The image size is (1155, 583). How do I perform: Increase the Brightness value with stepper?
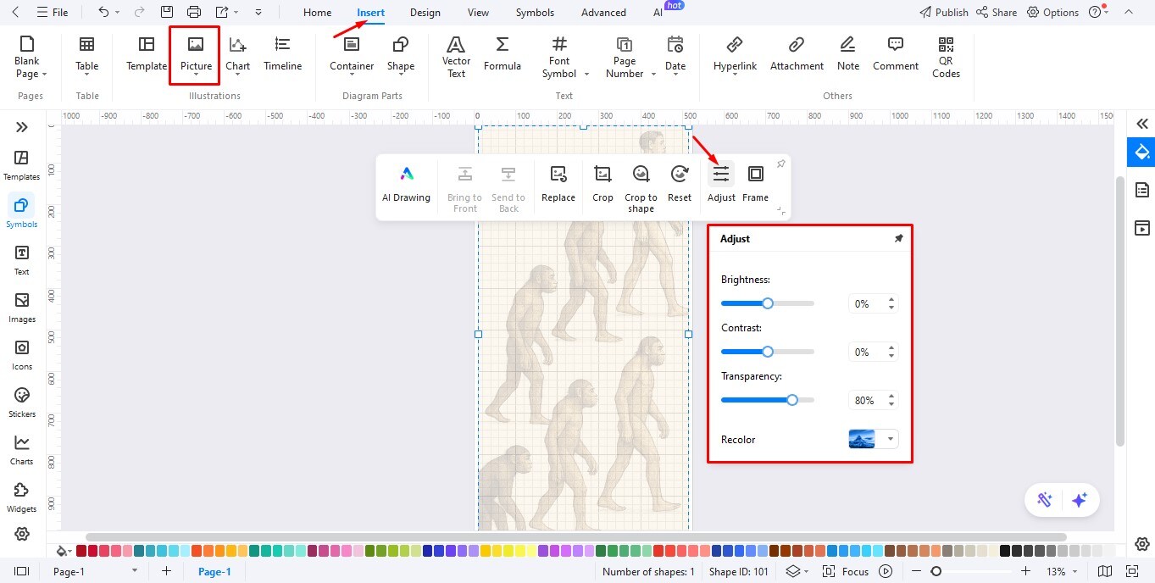pos(891,299)
